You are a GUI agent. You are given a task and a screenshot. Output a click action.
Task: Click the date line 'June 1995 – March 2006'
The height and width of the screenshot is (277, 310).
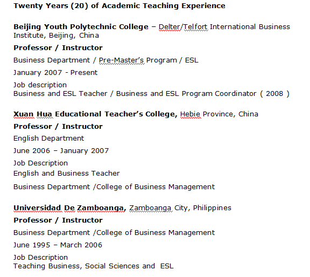click(58, 245)
